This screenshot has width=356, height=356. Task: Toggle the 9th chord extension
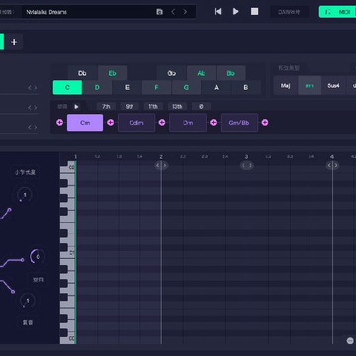[130, 107]
